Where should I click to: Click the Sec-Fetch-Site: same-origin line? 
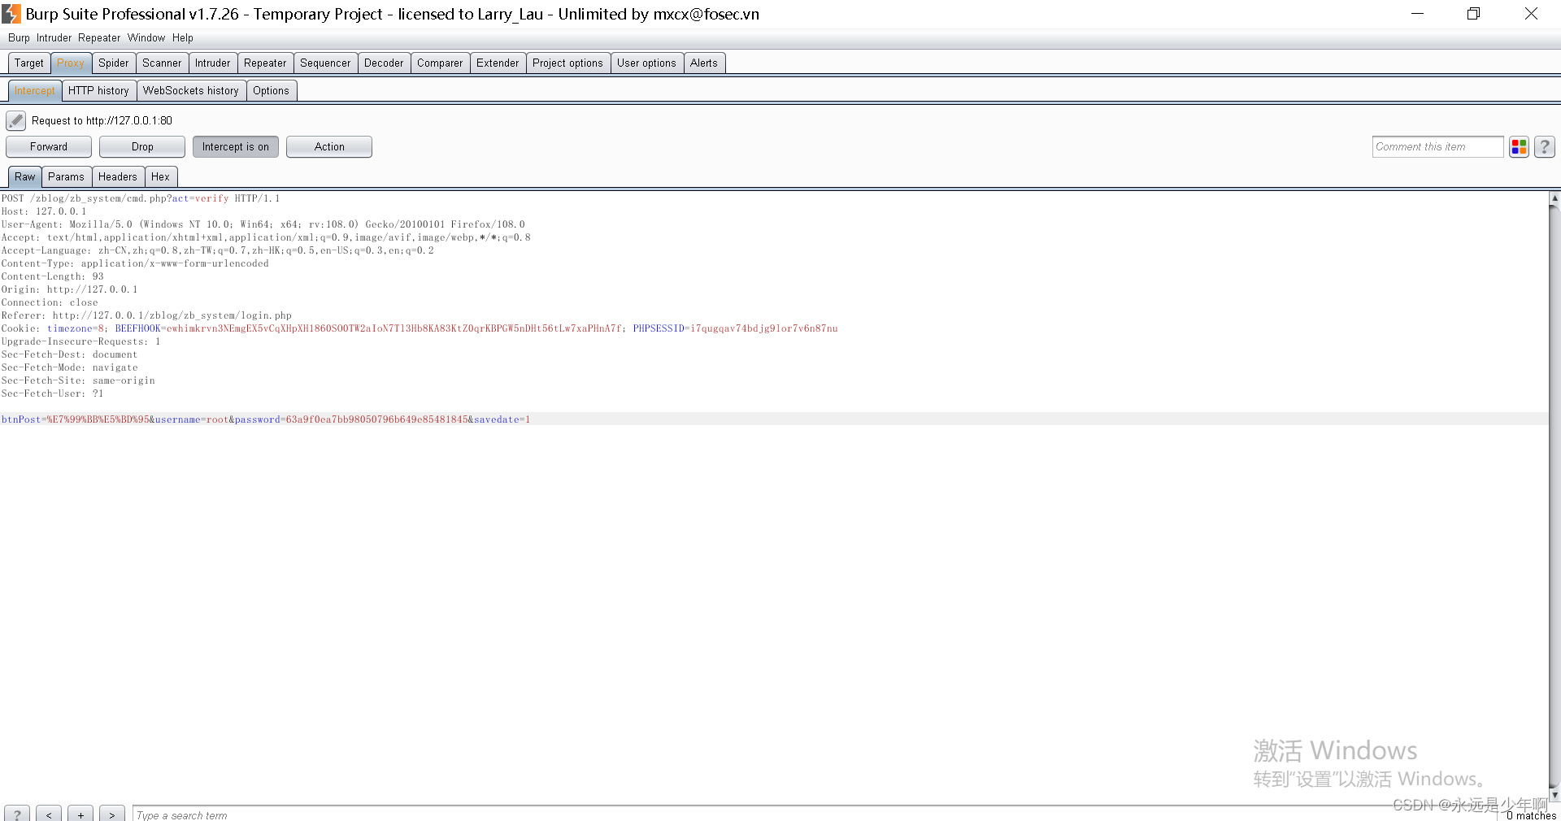point(78,380)
